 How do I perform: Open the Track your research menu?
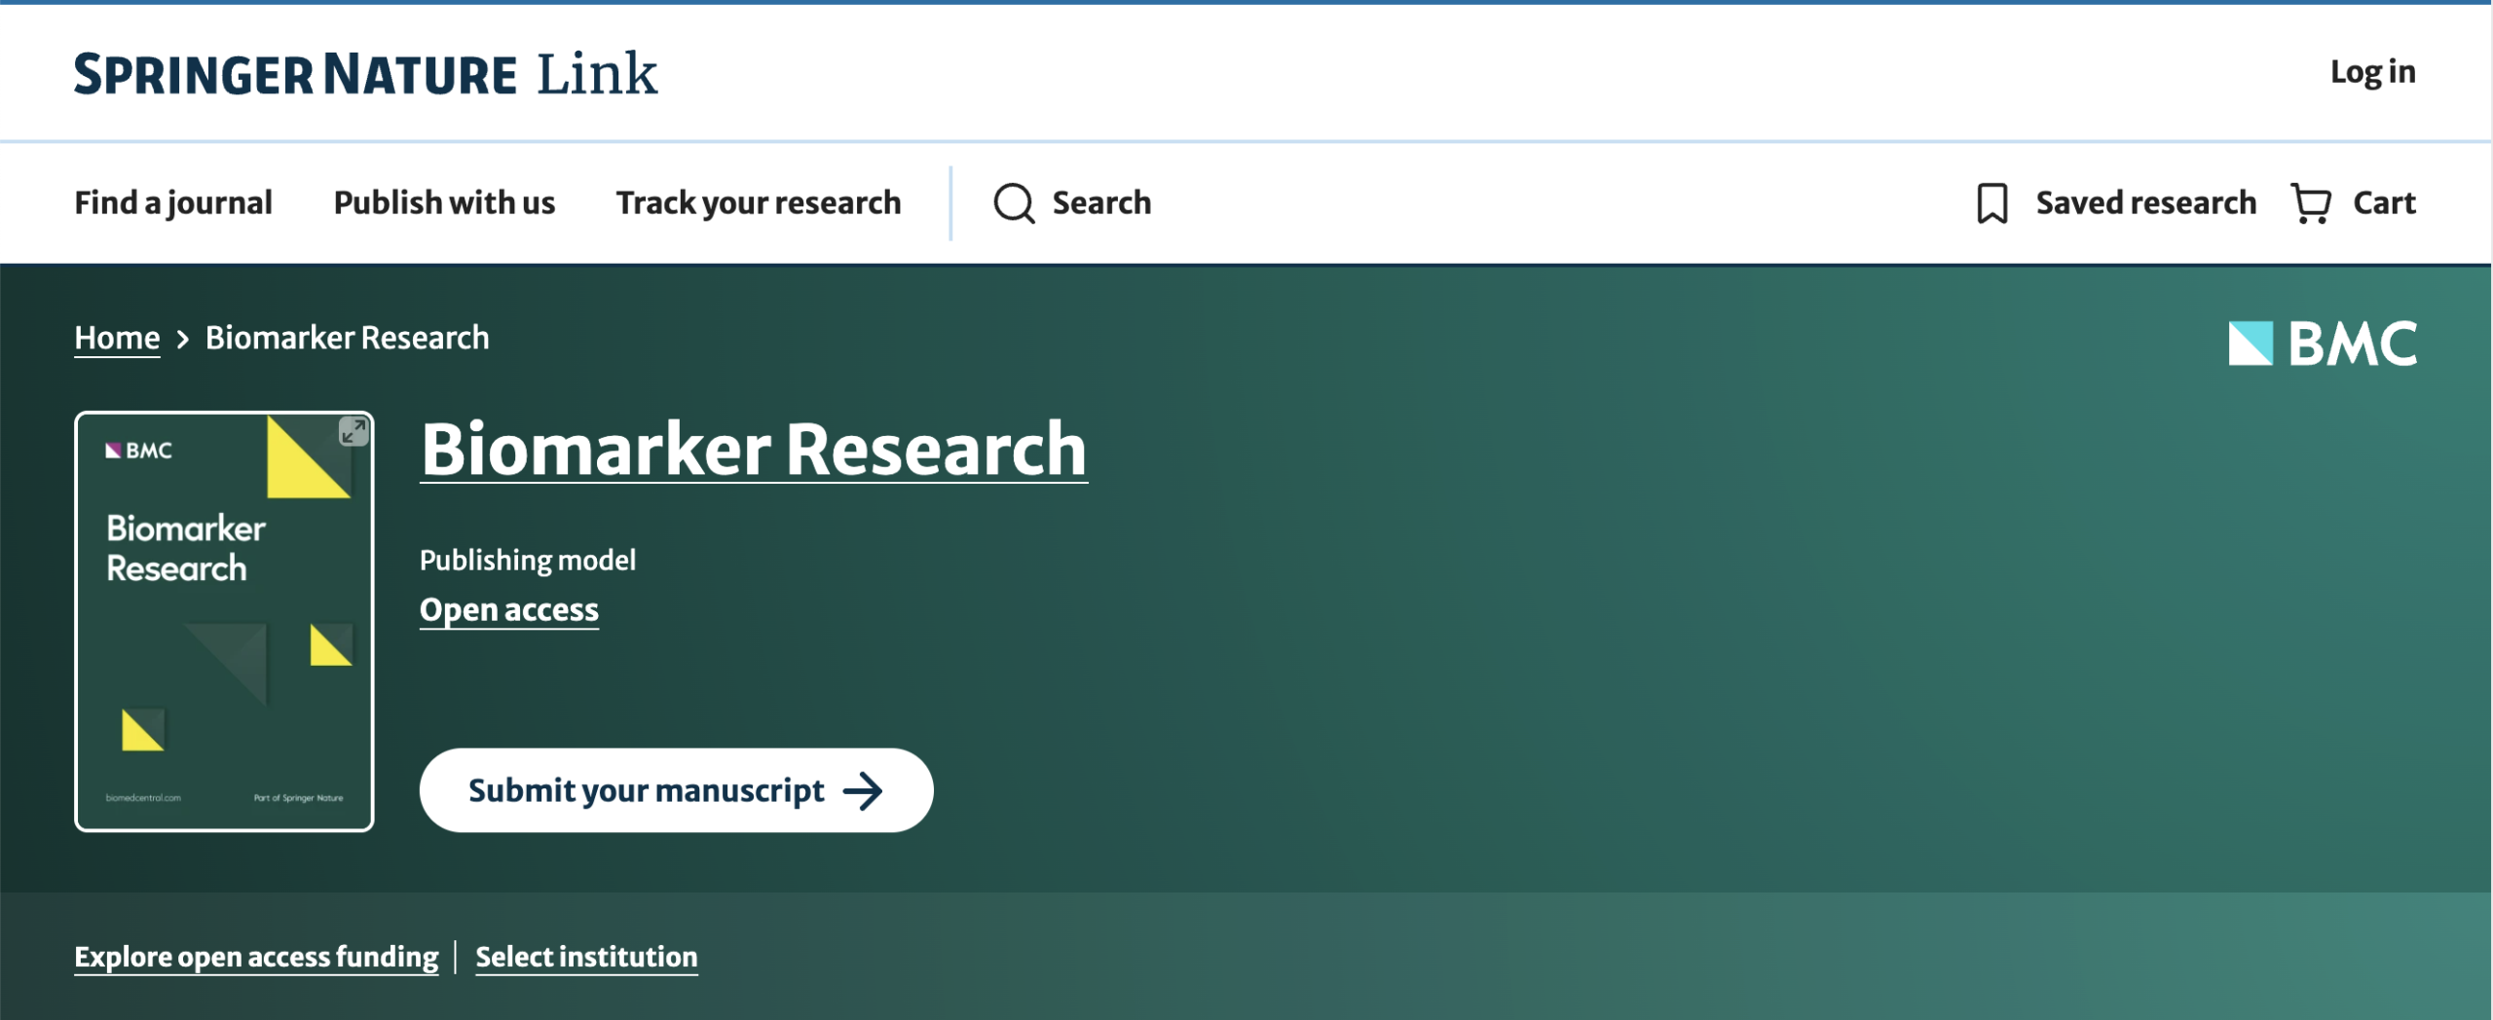pyautogui.click(x=758, y=202)
